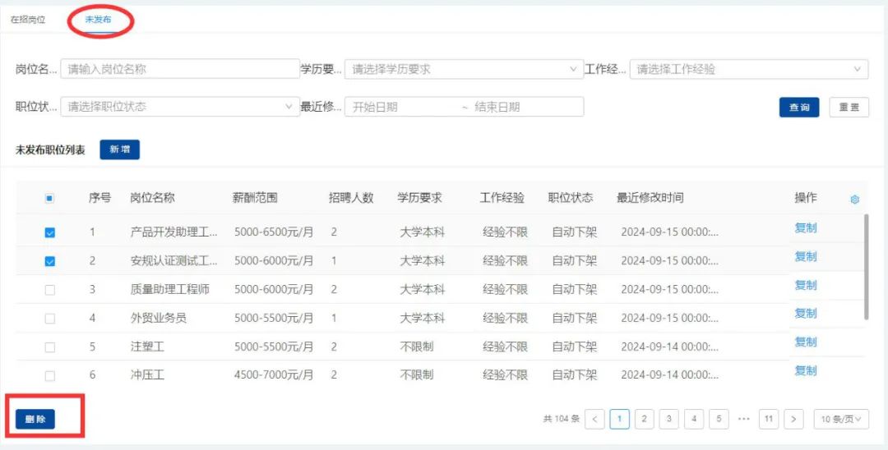Select the 未发布 tab
888x450 pixels.
pos(98,19)
